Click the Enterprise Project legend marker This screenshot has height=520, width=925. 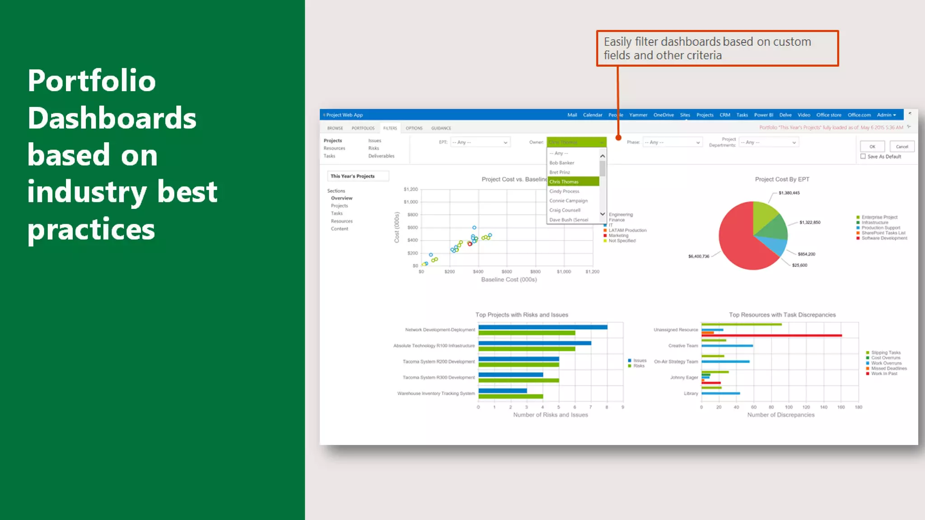(858, 218)
